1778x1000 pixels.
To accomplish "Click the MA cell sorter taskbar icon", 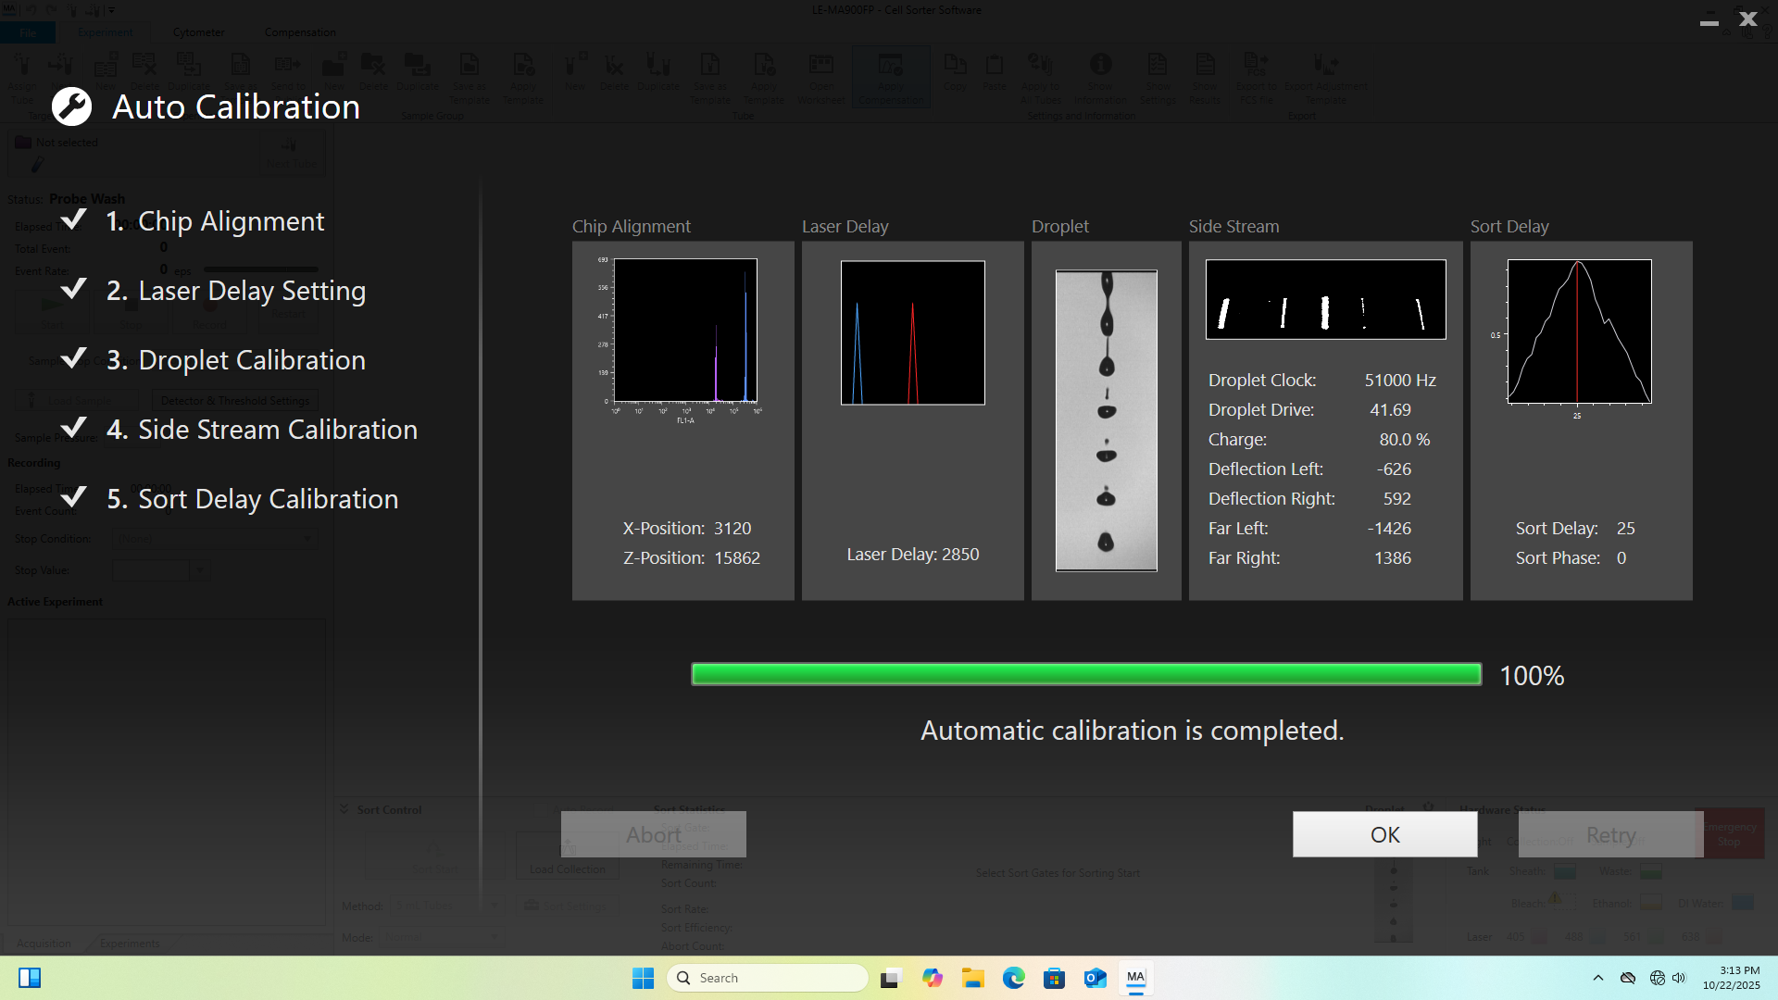I will click(x=1135, y=978).
